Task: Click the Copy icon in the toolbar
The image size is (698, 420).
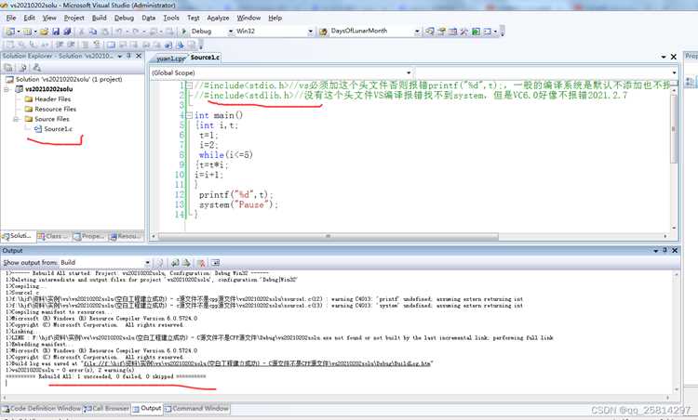Action: pos(93,32)
